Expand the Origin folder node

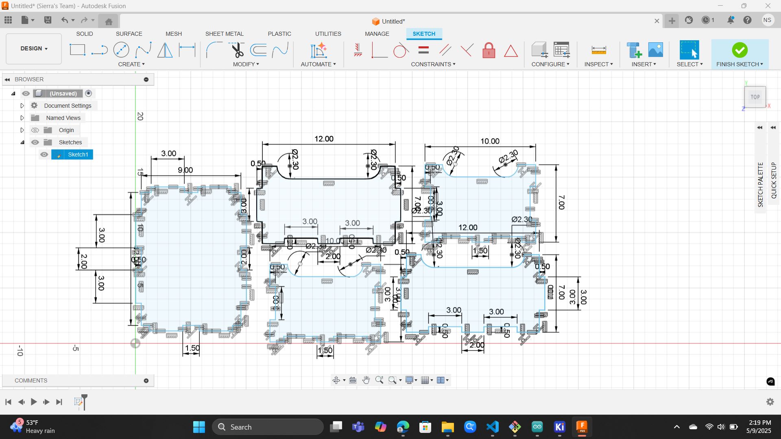point(22,130)
